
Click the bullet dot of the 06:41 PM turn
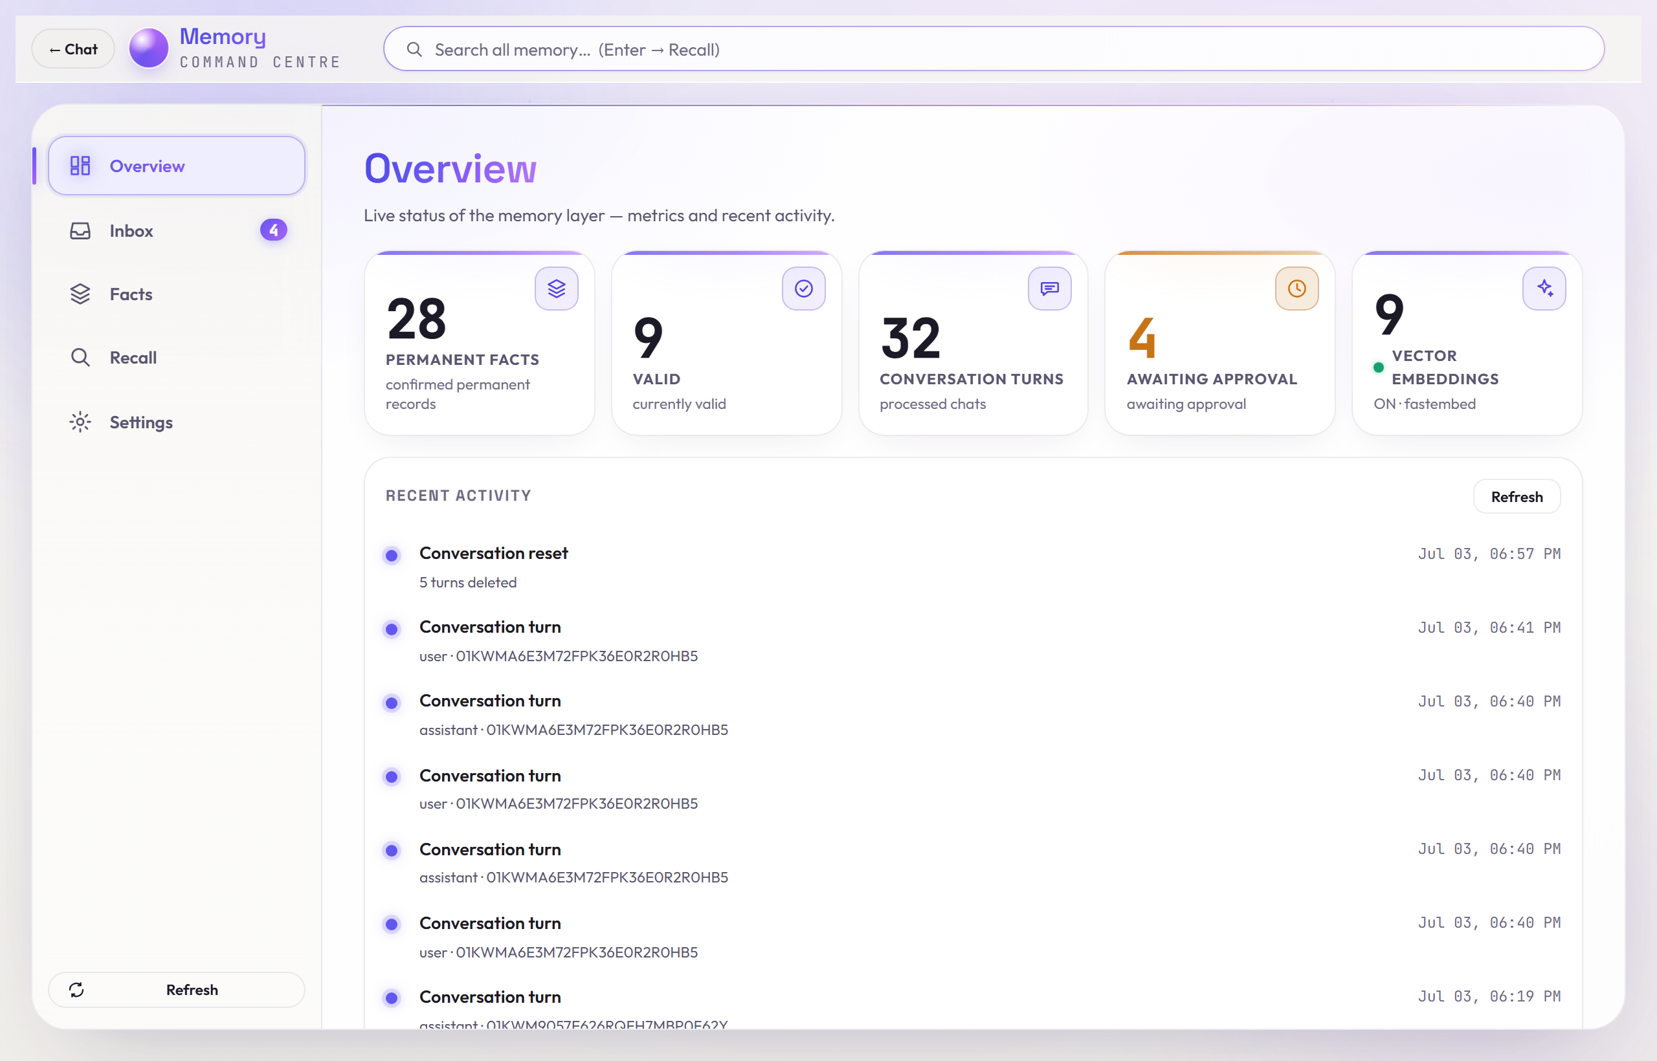click(x=392, y=629)
